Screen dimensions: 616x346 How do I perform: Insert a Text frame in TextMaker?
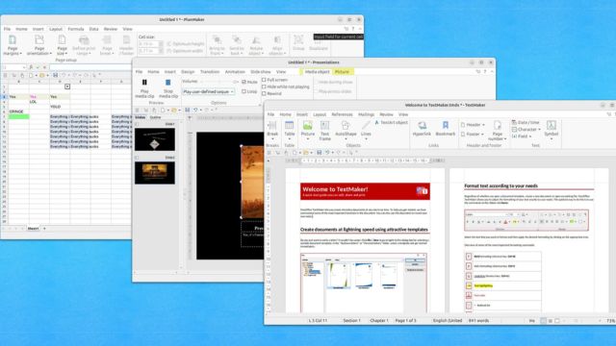(x=325, y=131)
